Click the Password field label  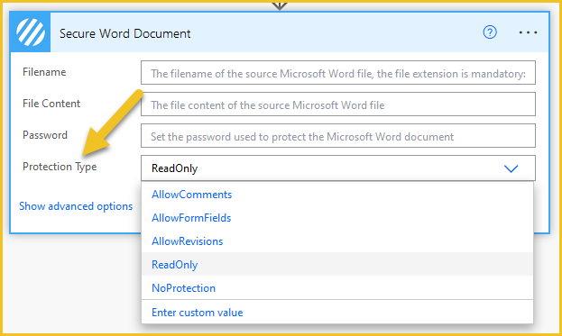click(45, 135)
